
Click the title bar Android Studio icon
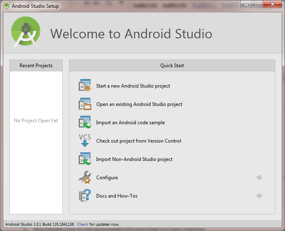(x=7, y=6)
